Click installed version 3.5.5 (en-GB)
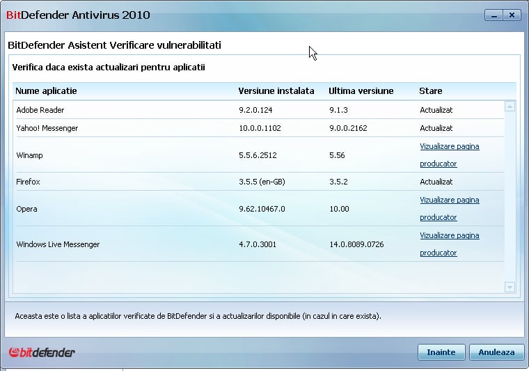The width and height of the screenshot is (529, 371). (x=262, y=182)
